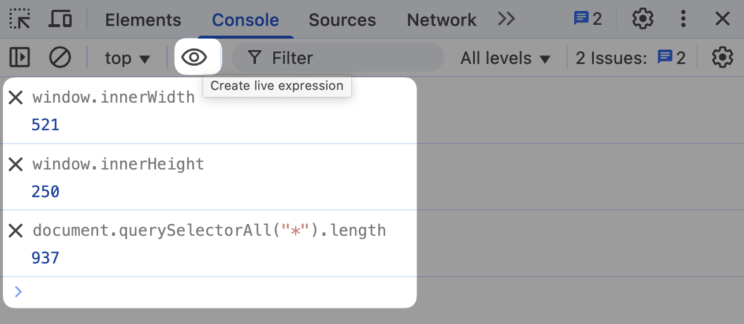The image size is (744, 324).
Task: Select the value 937
Action: [46, 258]
